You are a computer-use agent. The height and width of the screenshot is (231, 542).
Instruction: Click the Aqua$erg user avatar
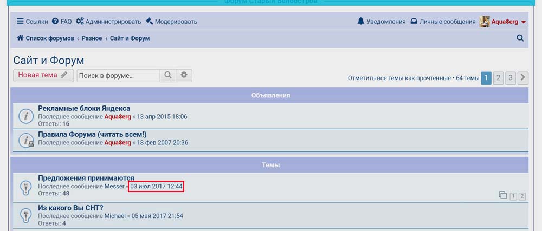click(485, 22)
